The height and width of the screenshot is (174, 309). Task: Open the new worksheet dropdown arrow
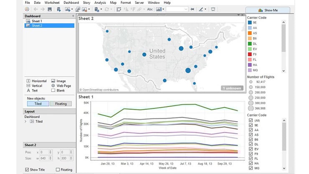72,9
